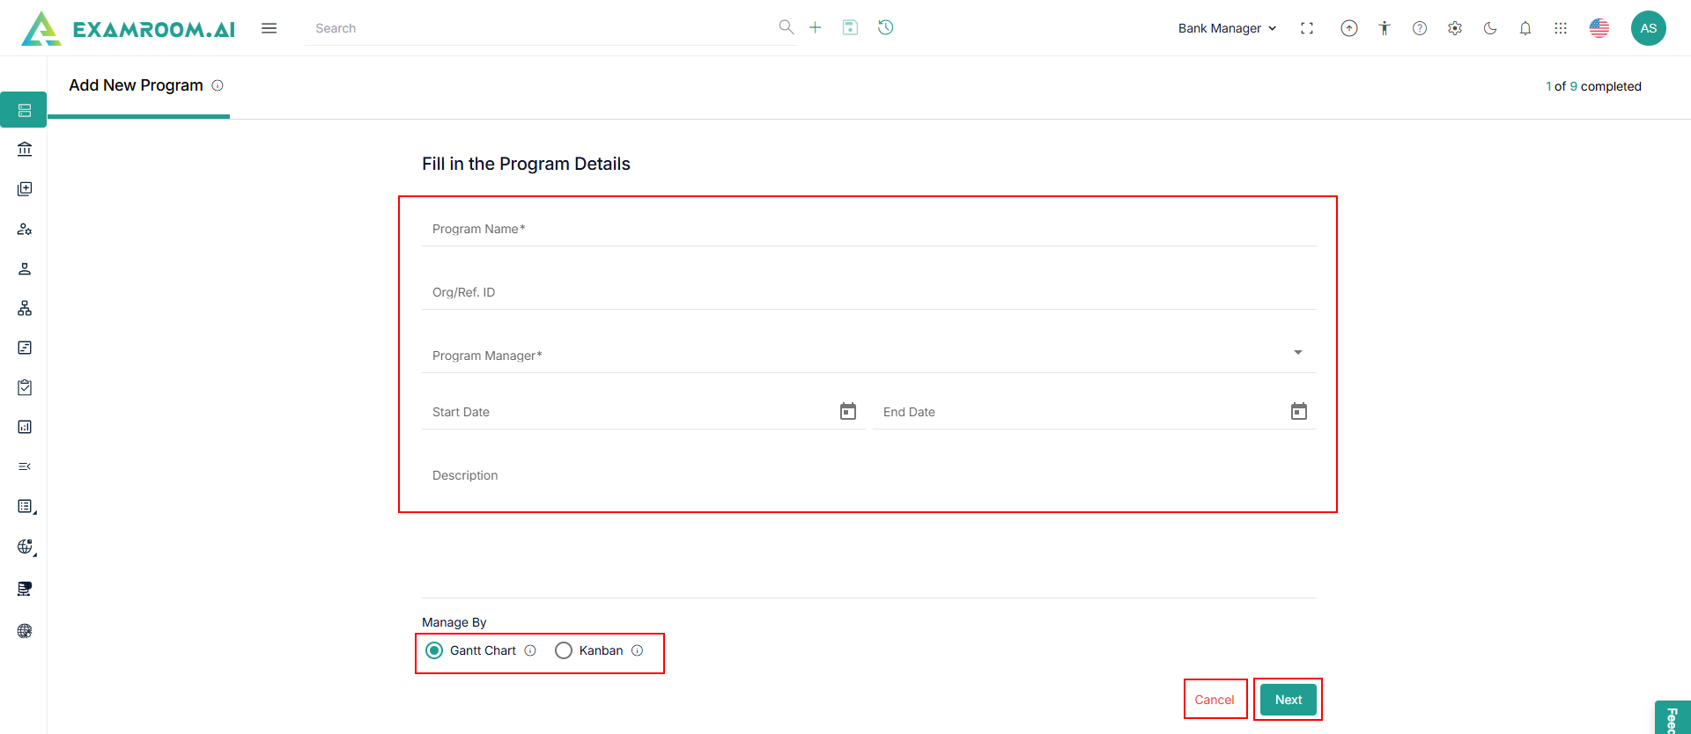Expand the Bank Manager role dropdown
Viewport: 1691px width, 734px height.
click(x=1227, y=28)
